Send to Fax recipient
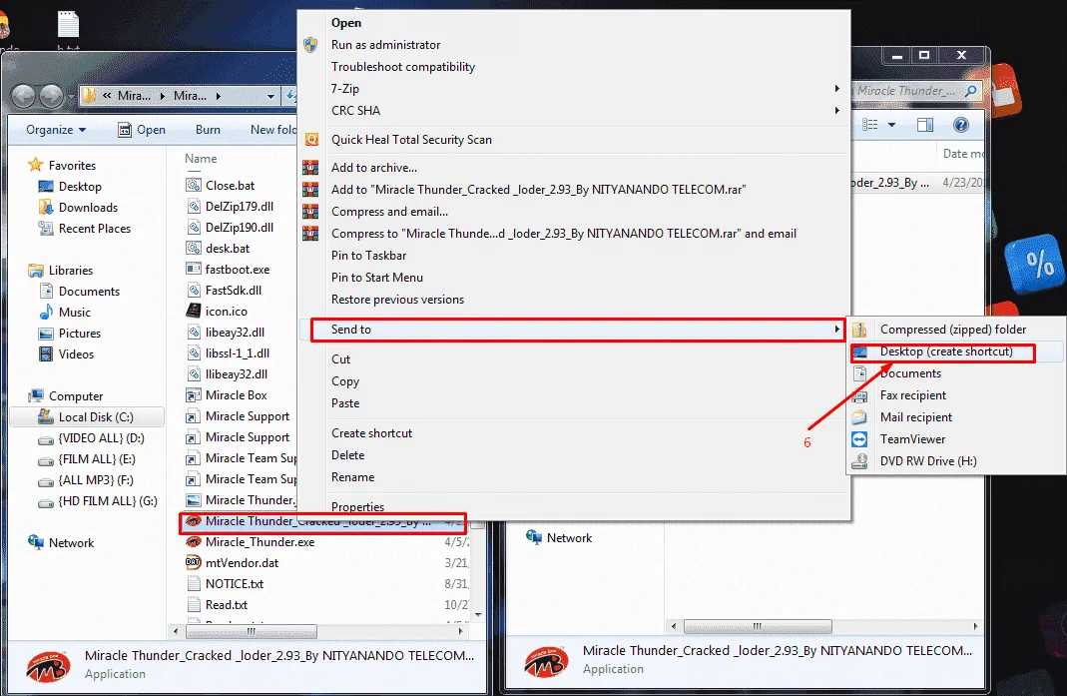Screen dimensions: 1067x696 point(956,395)
